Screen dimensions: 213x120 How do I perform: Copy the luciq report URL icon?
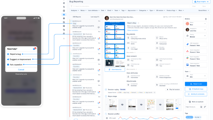pos(201,107)
